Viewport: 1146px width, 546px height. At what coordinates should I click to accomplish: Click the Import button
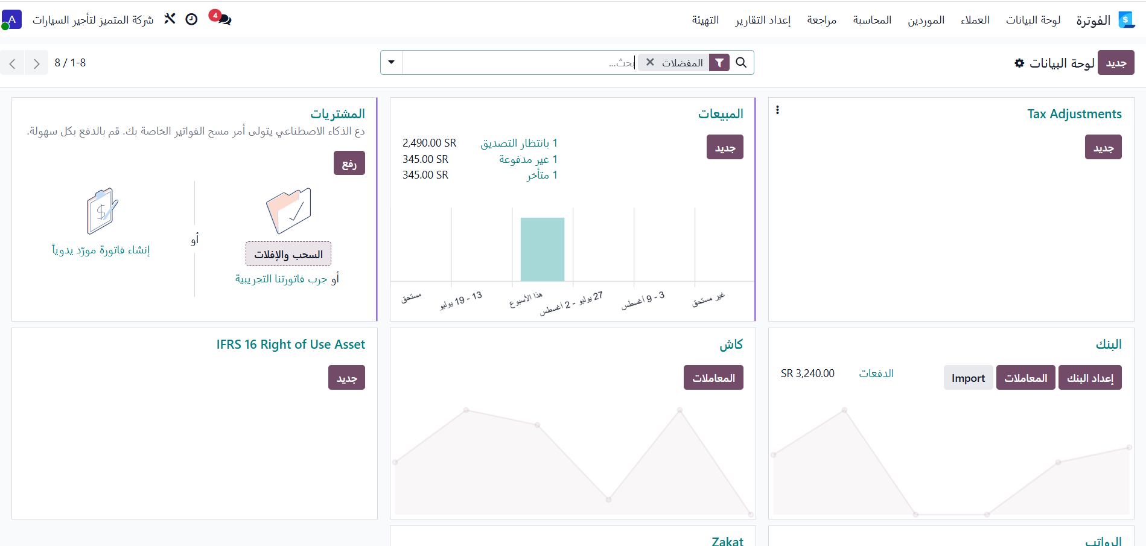pyautogui.click(x=968, y=378)
